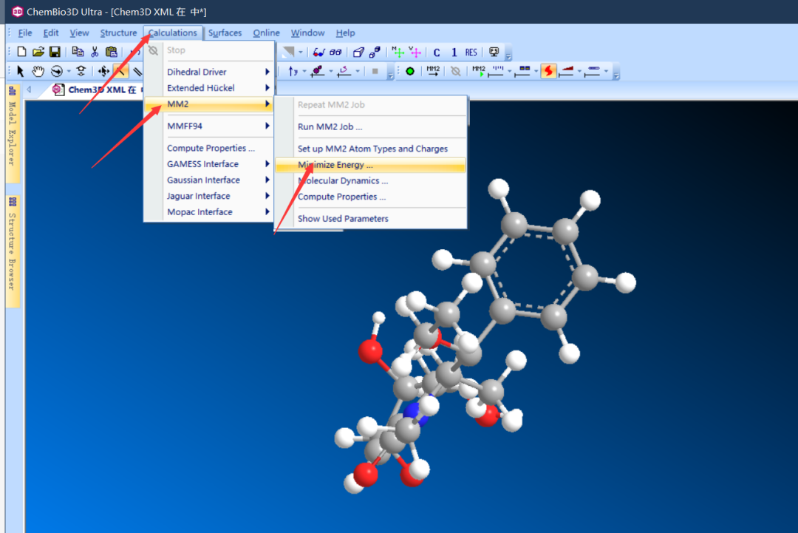Paste using the clipboard icon
Image resolution: width=798 pixels, height=533 pixels.
point(111,52)
